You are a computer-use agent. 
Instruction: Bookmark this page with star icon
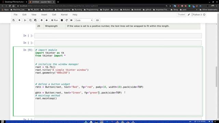pyautogui.click(x=170, y=6)
